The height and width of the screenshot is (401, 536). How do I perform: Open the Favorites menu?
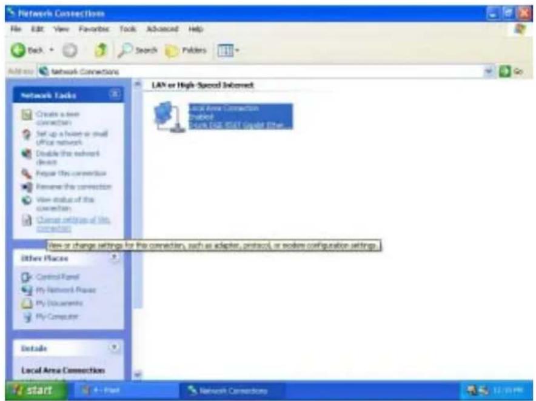93,29
